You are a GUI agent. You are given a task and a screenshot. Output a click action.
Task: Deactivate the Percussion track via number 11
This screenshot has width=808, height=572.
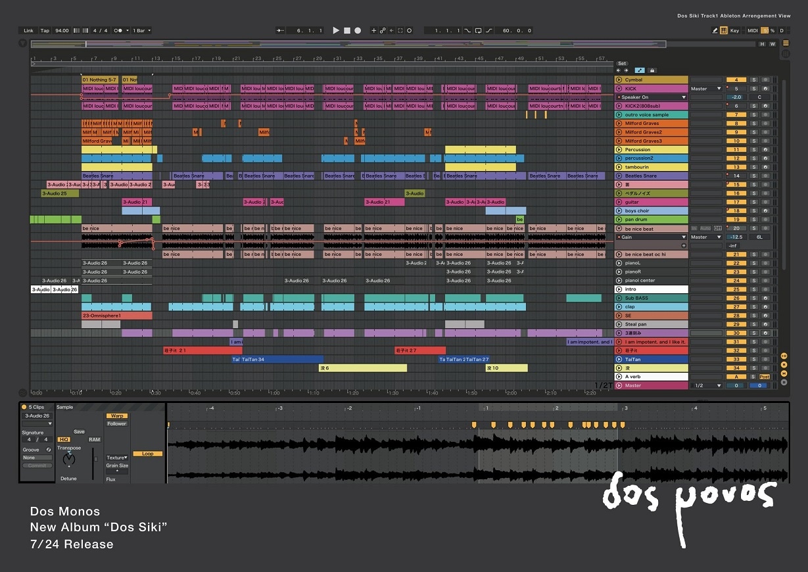click(x=736, y=150)
